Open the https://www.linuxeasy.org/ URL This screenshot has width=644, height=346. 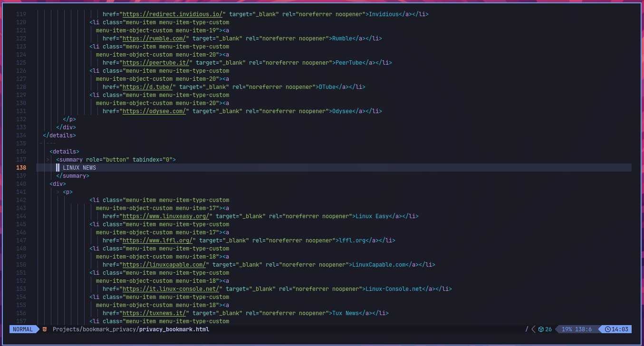click(x=166, y=216)
